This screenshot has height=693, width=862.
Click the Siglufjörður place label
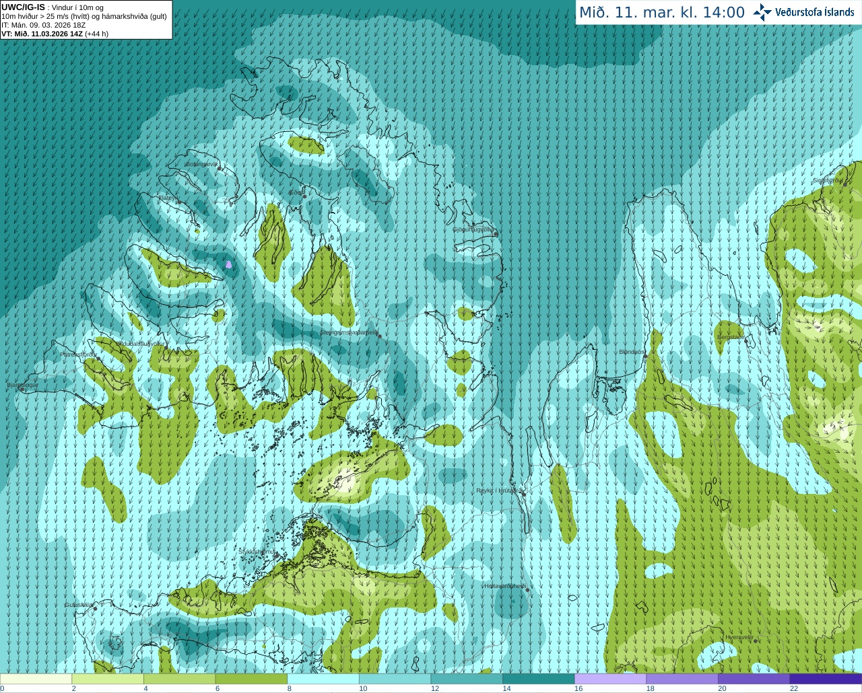[x=828, y=180]
